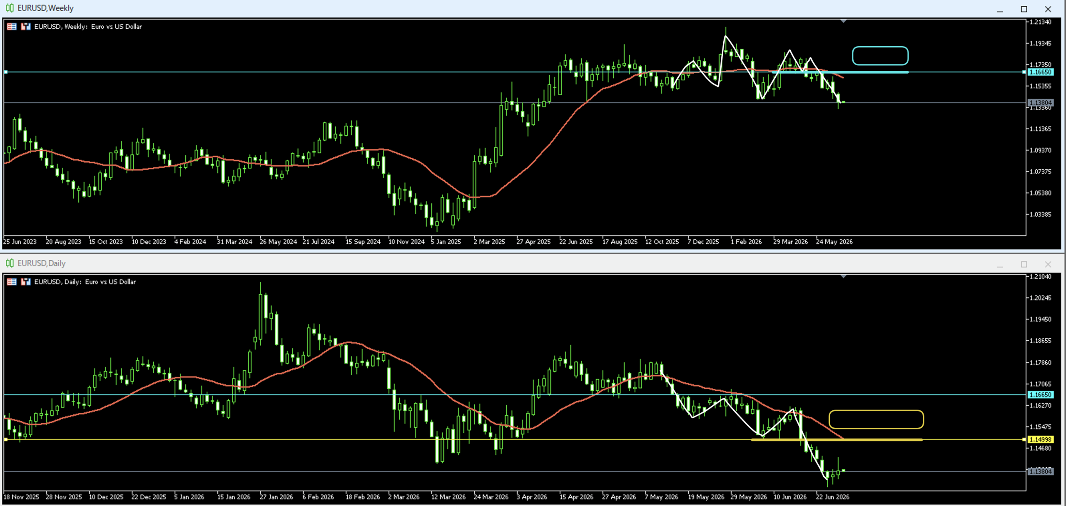Select the thick cyan line segment on Weekly chart

(840, 72)
